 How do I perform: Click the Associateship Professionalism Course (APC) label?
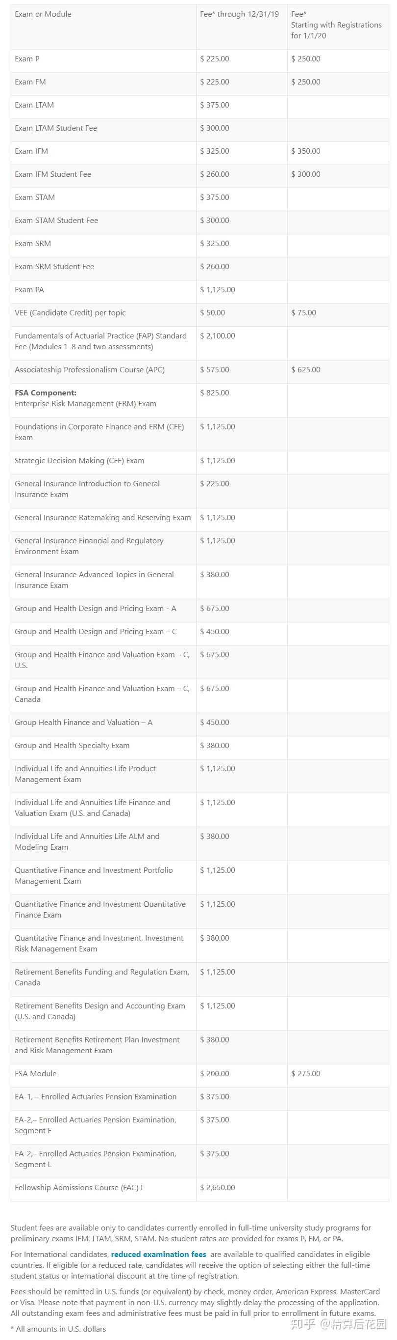tap(90, 370)
